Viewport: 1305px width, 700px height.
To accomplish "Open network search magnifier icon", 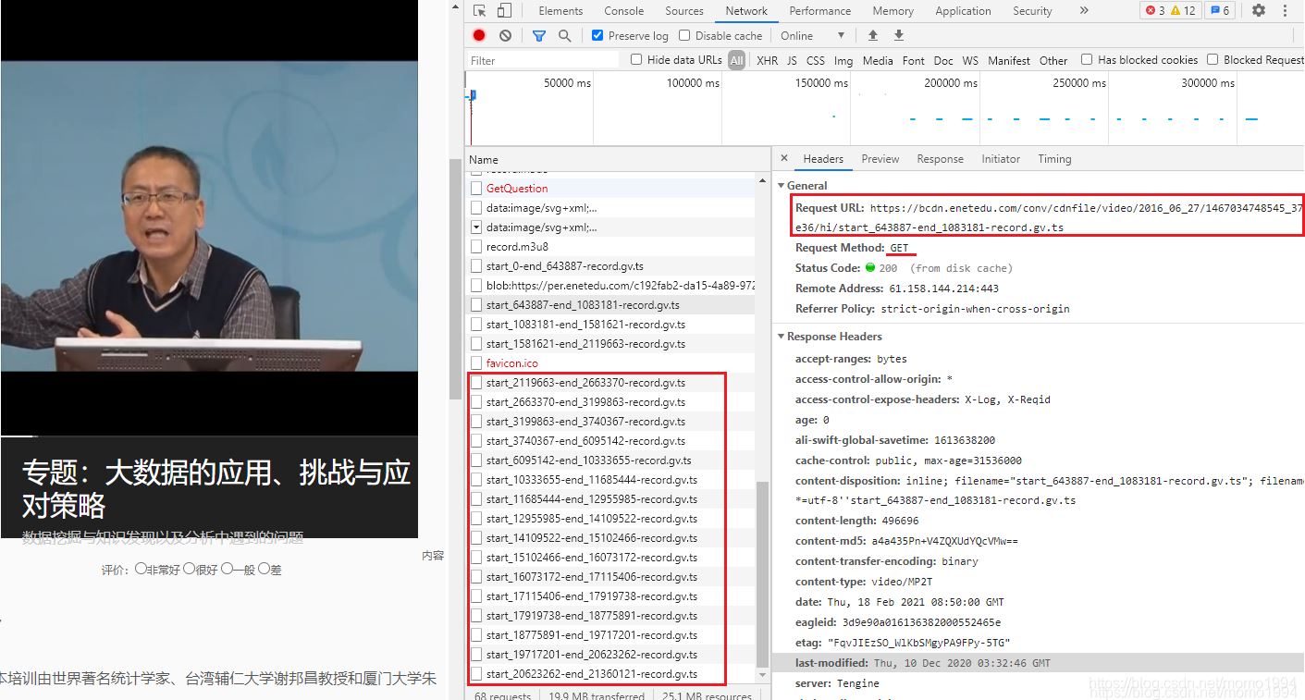I will coord(564,36).
